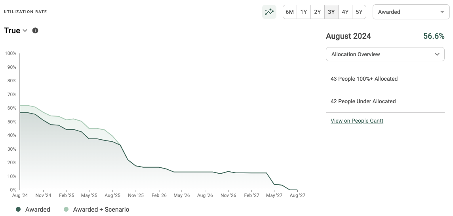Select the 3Y time range
The image size is (453, 216).
331,12
